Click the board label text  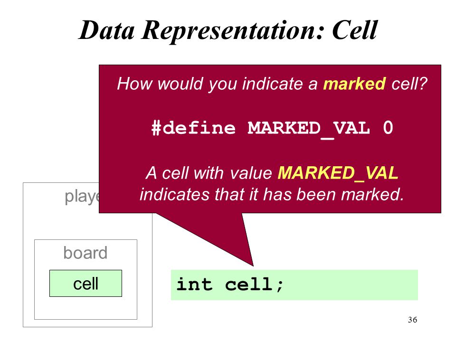[x=85, y=253]
